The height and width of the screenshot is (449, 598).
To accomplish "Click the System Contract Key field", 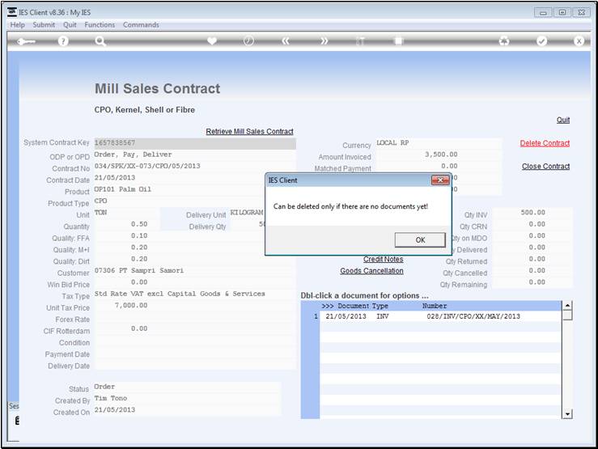I will click(x=195, y=143).
